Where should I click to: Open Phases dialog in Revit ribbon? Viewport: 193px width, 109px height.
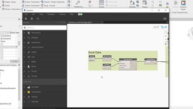click(x=145, y=4)
